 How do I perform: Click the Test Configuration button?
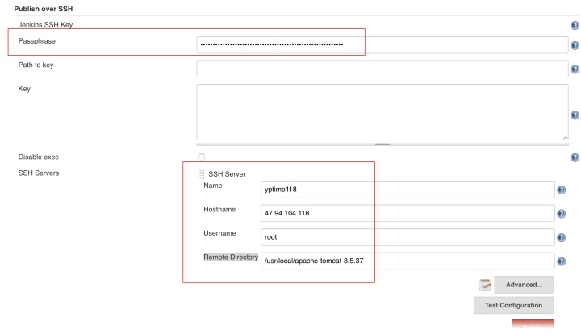pos(513,305)
